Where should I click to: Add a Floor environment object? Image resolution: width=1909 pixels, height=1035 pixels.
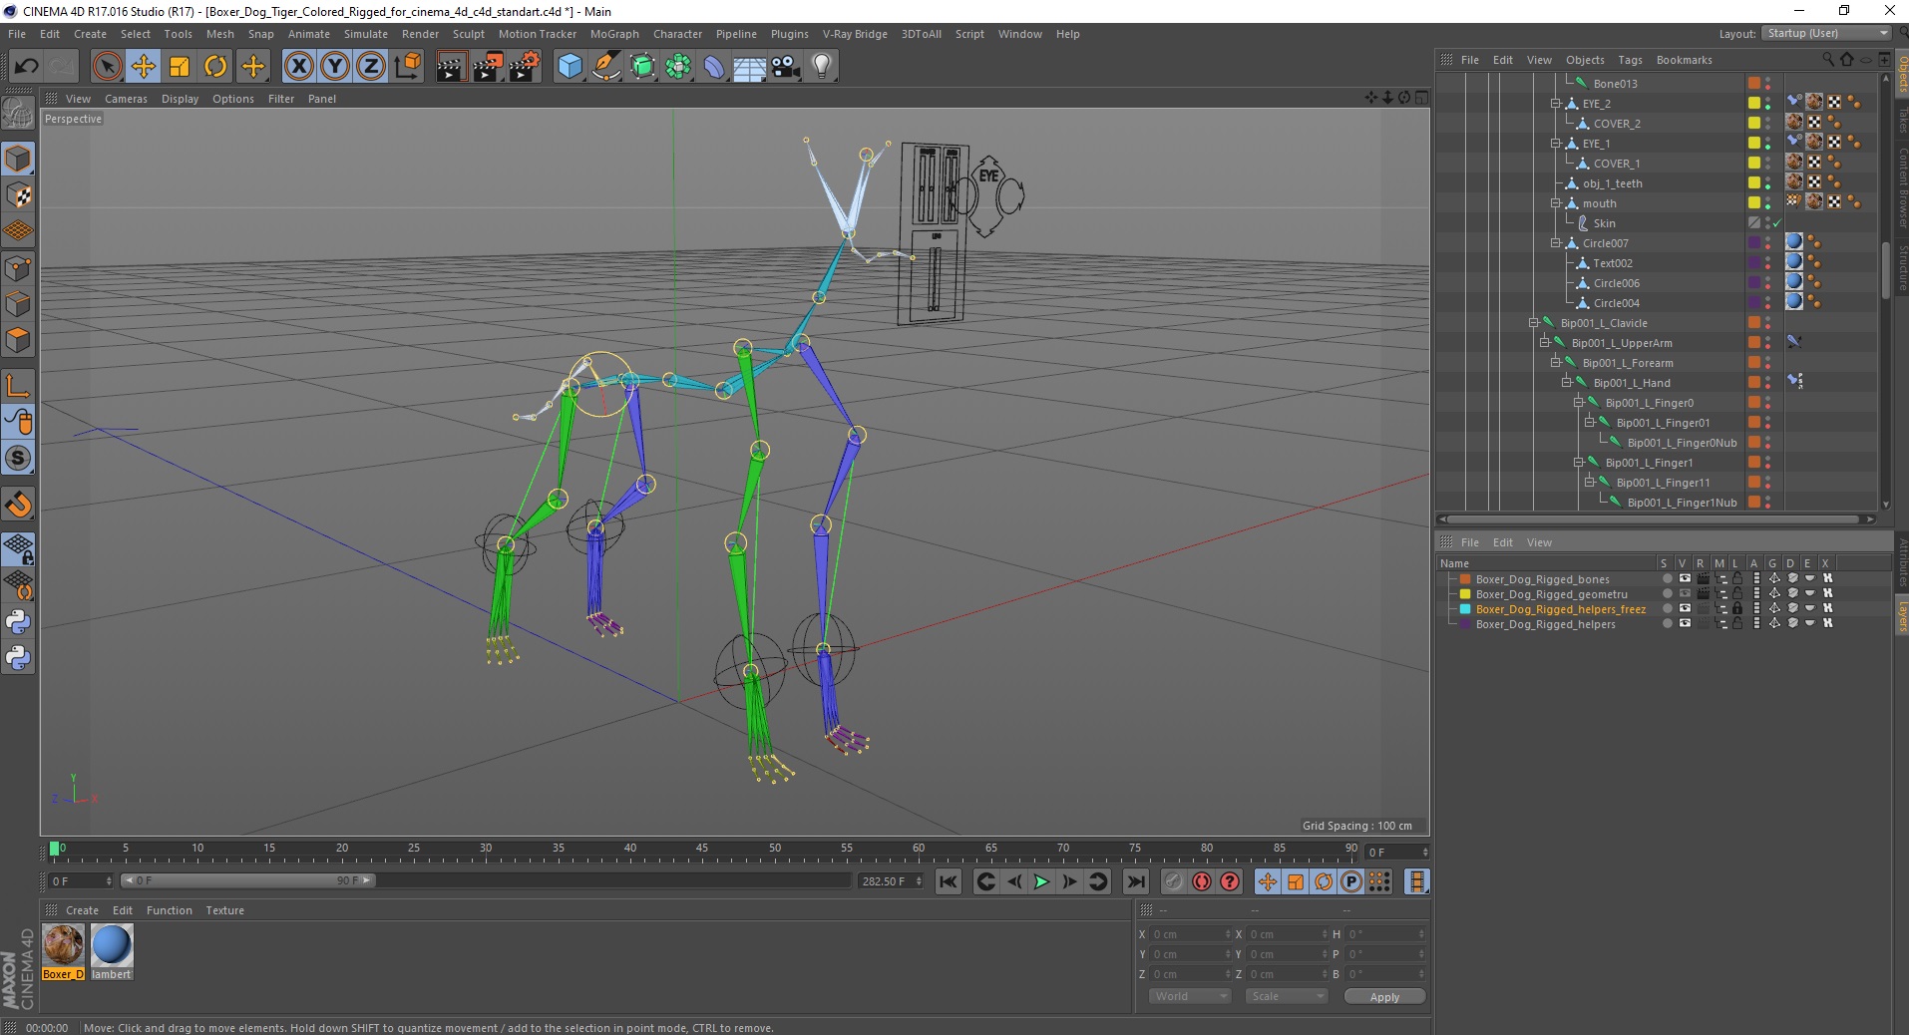pyautogui.click(x=750, y=67)
